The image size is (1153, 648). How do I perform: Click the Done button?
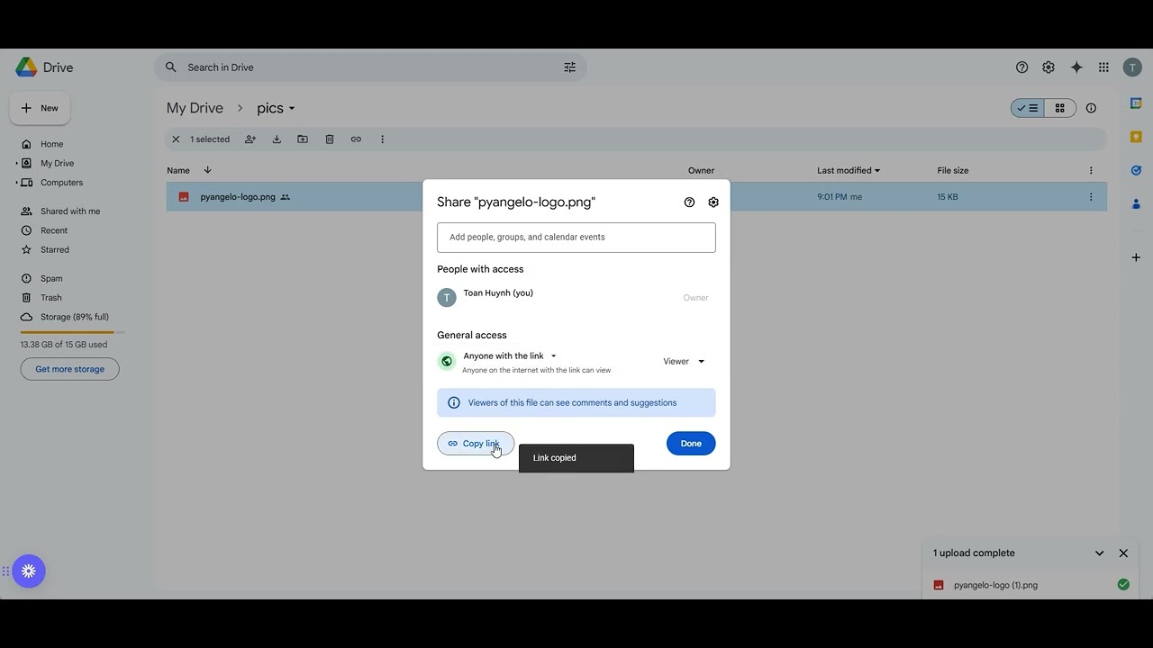coord(691,444)
